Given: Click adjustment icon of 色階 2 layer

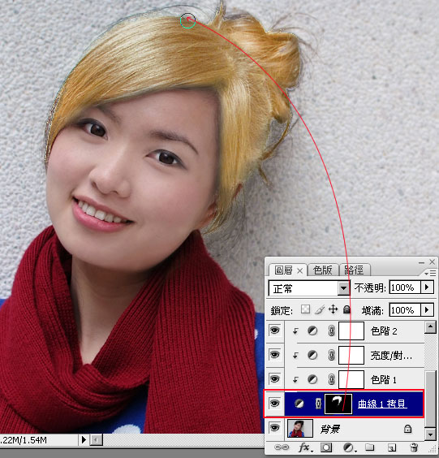Looking at the screenshot, I should (312, 331).
